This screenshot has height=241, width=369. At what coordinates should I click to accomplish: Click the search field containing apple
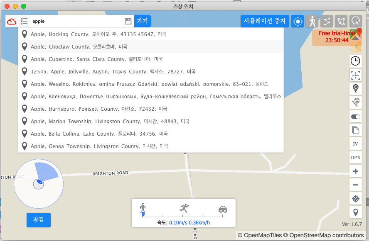76,21
